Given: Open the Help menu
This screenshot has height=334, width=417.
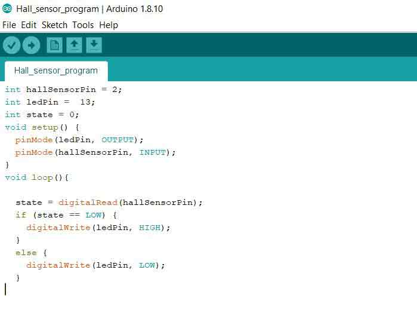Looking at the screenshot, I should click(x=109, y=25).
